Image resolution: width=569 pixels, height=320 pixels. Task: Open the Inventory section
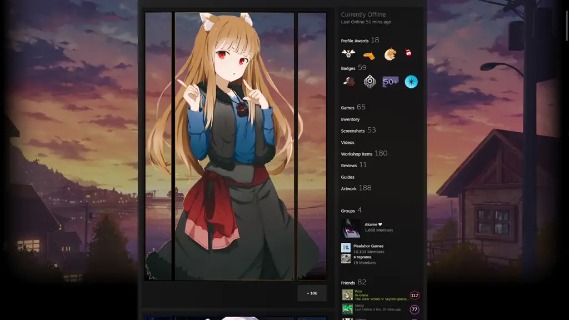pyautogui.click(x=350, y=119)
